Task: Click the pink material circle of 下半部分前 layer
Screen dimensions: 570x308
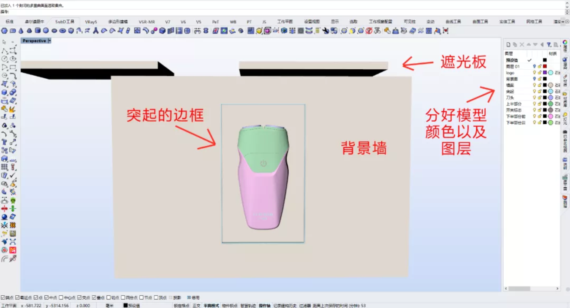Action: click(551, 116)
